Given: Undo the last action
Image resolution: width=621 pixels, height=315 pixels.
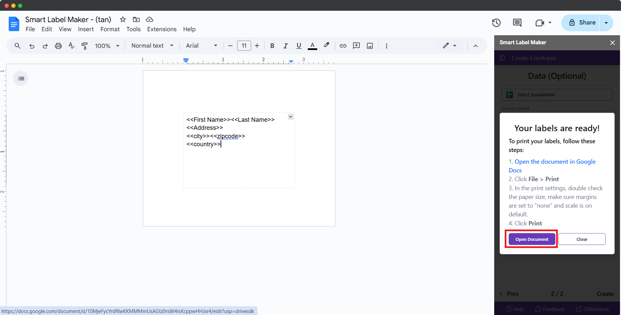Looking at the screenshot, I should click(32, 46).
